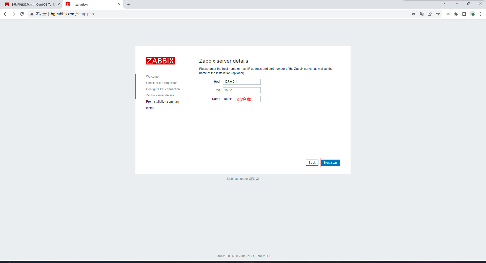Click the address bar URL

(x=72, y=14)
